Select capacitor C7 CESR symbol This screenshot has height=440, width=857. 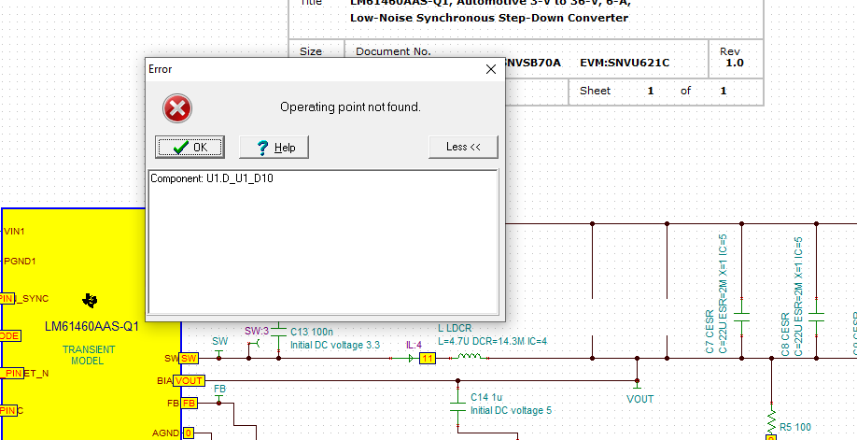coord(741,318)
